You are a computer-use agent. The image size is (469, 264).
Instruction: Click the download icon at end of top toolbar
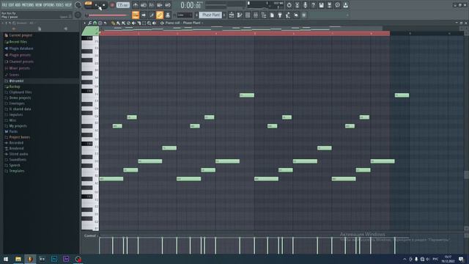[x=345, y=5]
